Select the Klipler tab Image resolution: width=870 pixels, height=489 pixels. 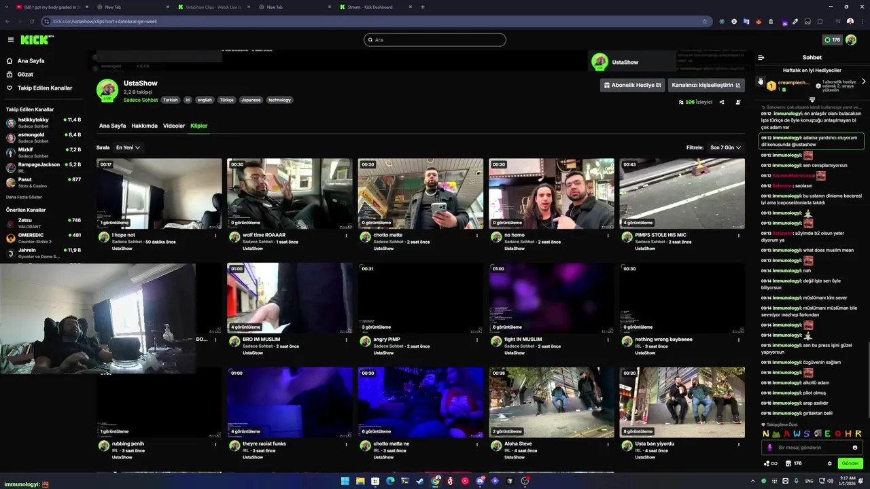point(198,126)
